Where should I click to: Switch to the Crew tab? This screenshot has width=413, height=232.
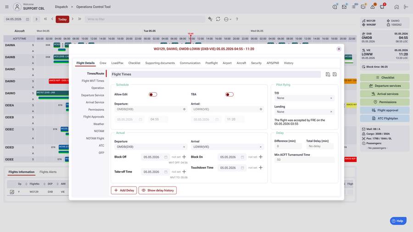click(103, 63)
